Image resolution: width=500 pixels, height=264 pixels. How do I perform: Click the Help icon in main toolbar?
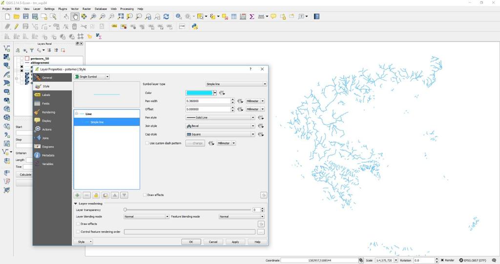pos(316,16)
